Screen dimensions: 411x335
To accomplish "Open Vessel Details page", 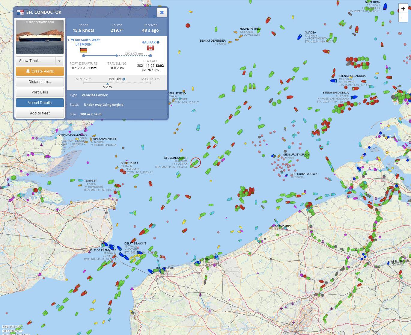I will pos(40,103).
